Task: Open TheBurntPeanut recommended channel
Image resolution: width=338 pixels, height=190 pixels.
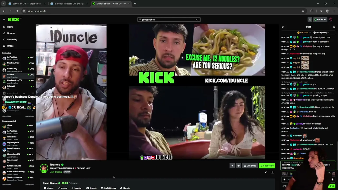Action: pyautogui.click(x=18, y=178)
